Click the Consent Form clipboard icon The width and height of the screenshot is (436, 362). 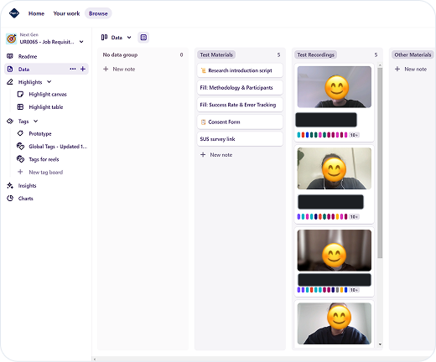click(204, 122)
